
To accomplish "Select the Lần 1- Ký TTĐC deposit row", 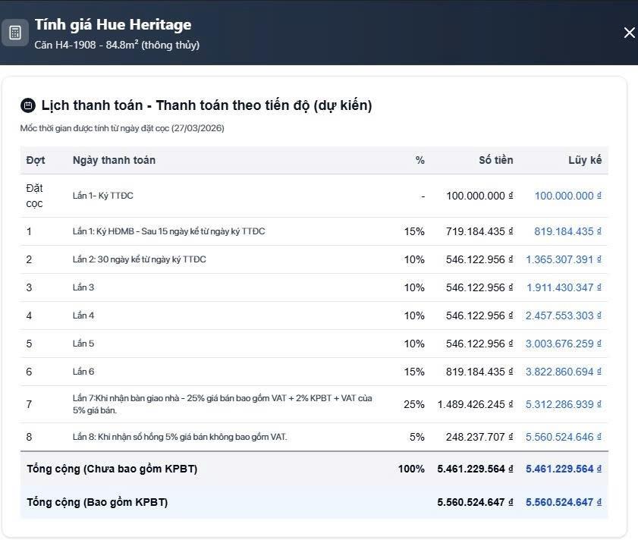I will pyautogui.click(x=103, y=196).
